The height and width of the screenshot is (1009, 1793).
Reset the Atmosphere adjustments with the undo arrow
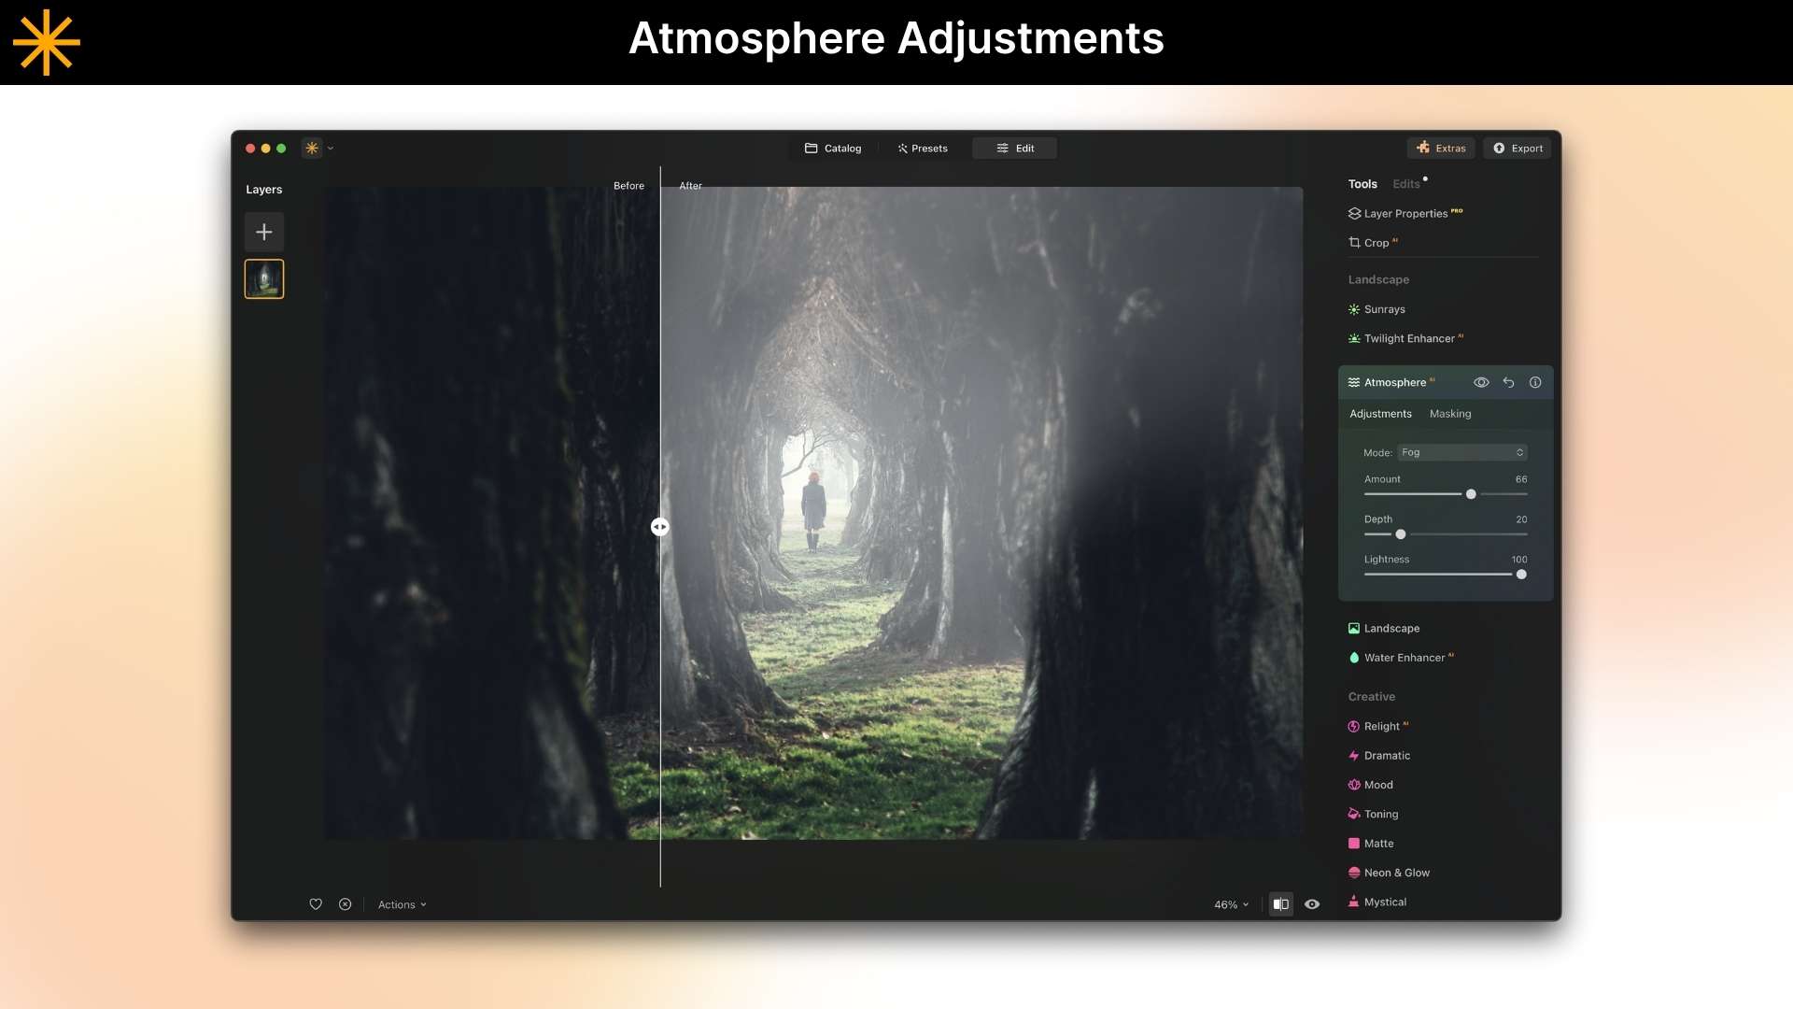click(x=1509, y=382)
